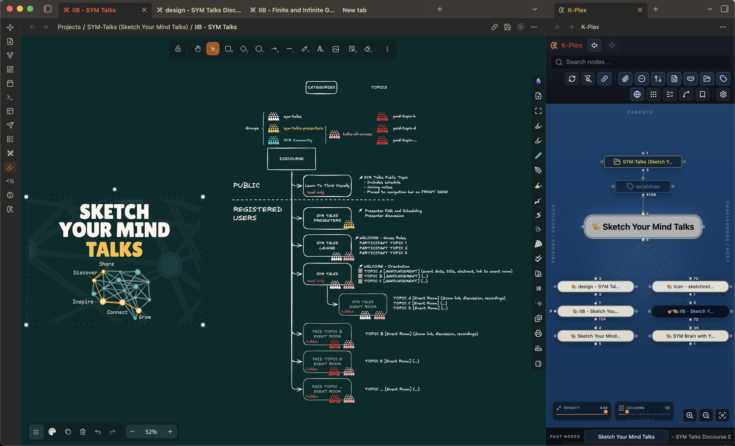Select the Eraser tool
This screenshot has height=446, width=735.
tap(368, 49)
